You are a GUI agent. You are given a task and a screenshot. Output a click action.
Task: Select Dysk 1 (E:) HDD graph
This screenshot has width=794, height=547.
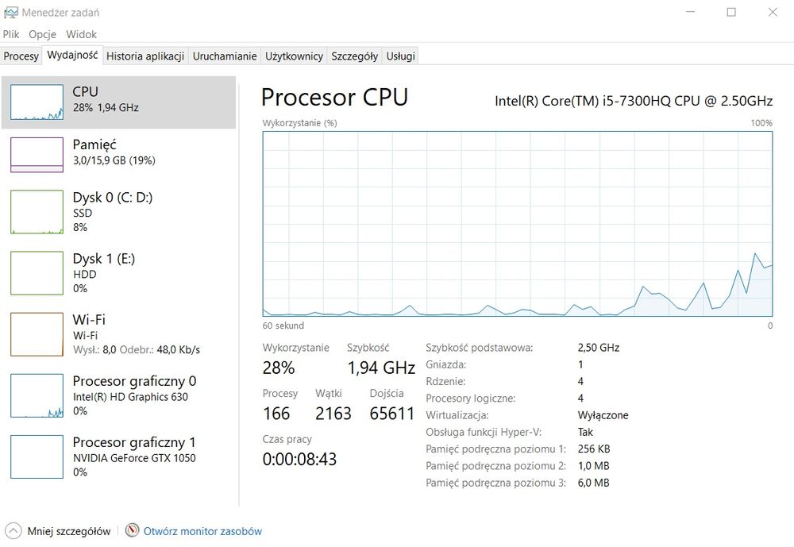(x=37, y=273)
